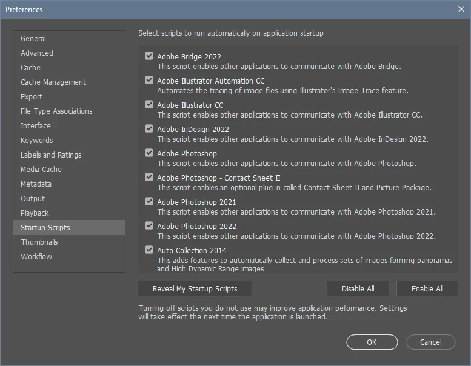The image size is (471, 366).
Task: Go to the Cache preferences
Action: click(x=69, y=67)
